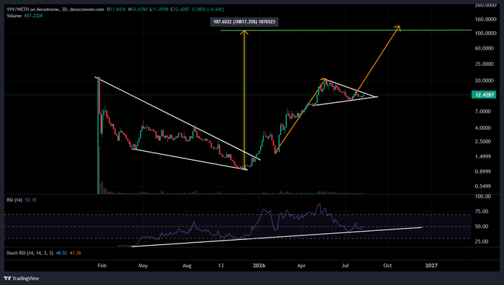Click the Jul time axis label
This screenshot has width=504, height=285.
click(x=345, y=266)
